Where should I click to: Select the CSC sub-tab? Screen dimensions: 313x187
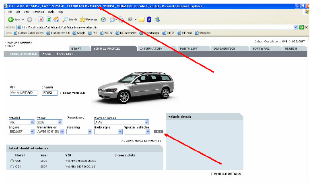point(47,54)
